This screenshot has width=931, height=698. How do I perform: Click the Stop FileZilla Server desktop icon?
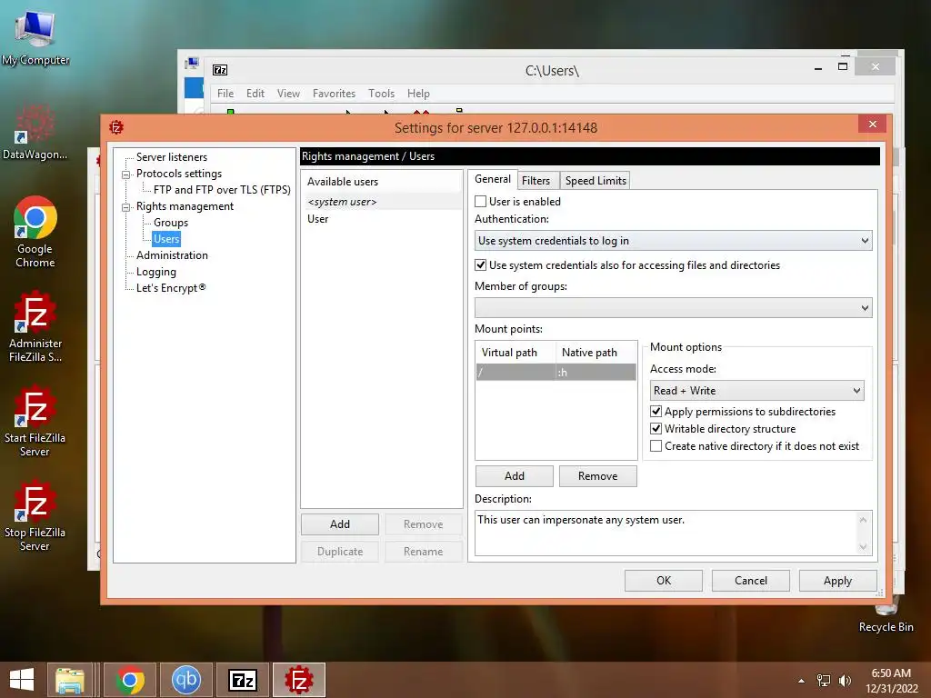pos(35,515)
